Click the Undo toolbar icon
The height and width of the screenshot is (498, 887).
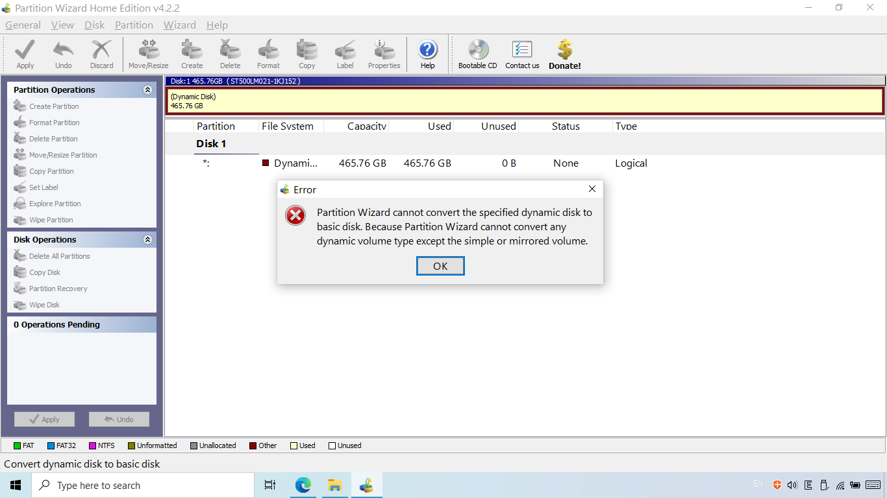tap(64, 54)
